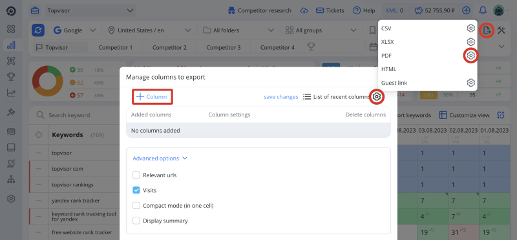Open the user avatar menu

tap(498, 10)
